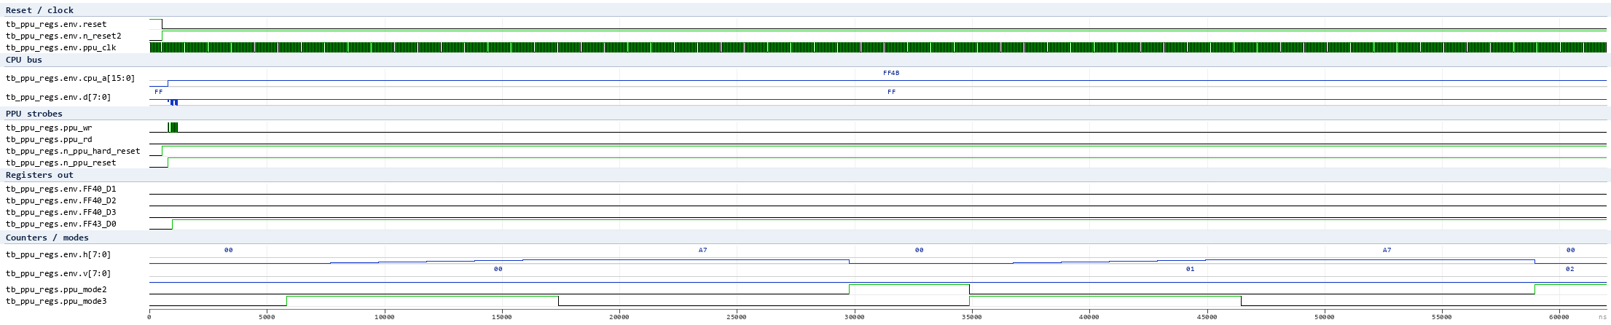Choose register output FF40_D3
This screenshot has width=1611, height=325.
pyautogui.click(x=61, y=212)
